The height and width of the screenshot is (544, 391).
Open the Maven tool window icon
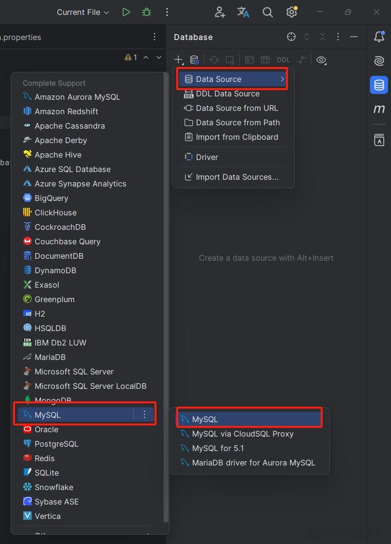[x=379, y=109]
